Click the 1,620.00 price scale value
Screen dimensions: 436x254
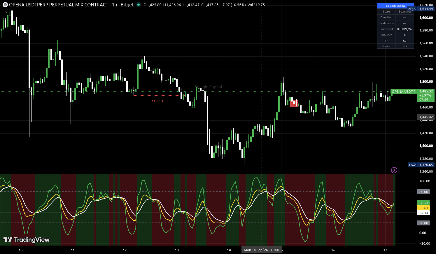point(426,5)
